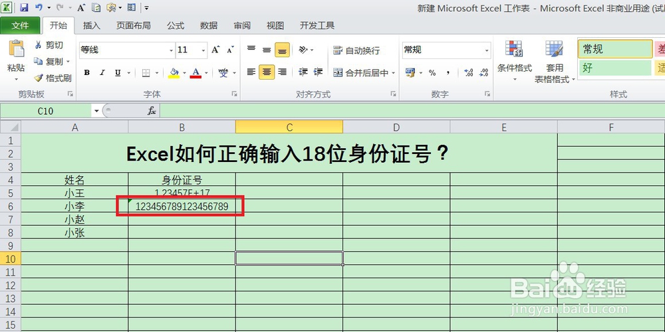
Task: Select the 常规 cell style
Action: click(x=615, y=49)
